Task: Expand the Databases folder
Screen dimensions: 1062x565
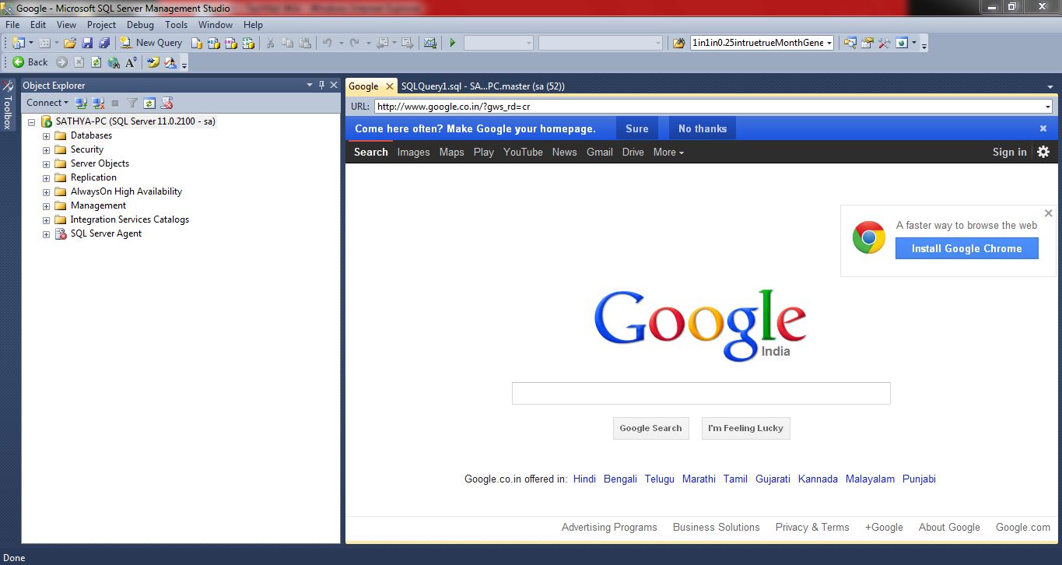Action: tap(46, 135)
